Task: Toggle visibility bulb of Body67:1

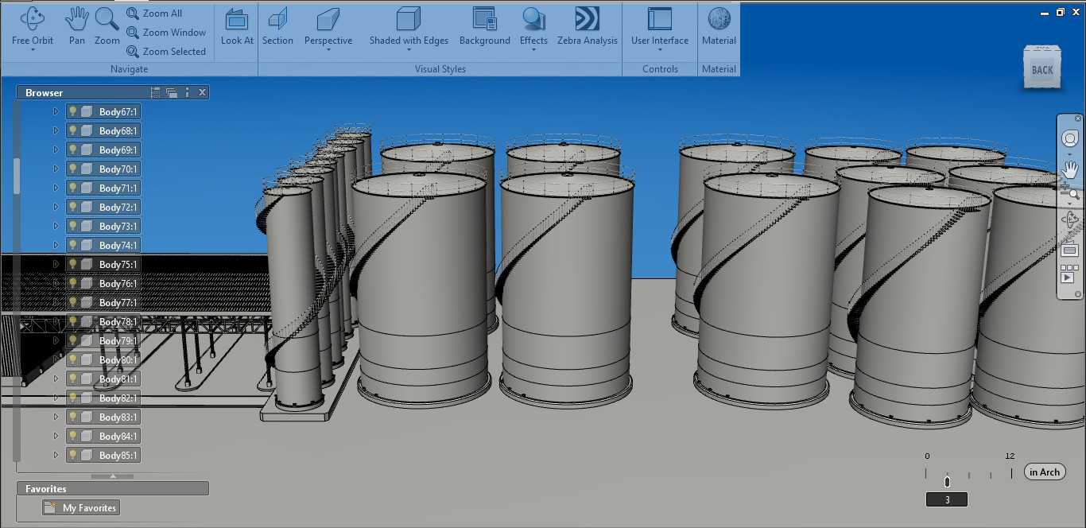Action: [72, 111]
